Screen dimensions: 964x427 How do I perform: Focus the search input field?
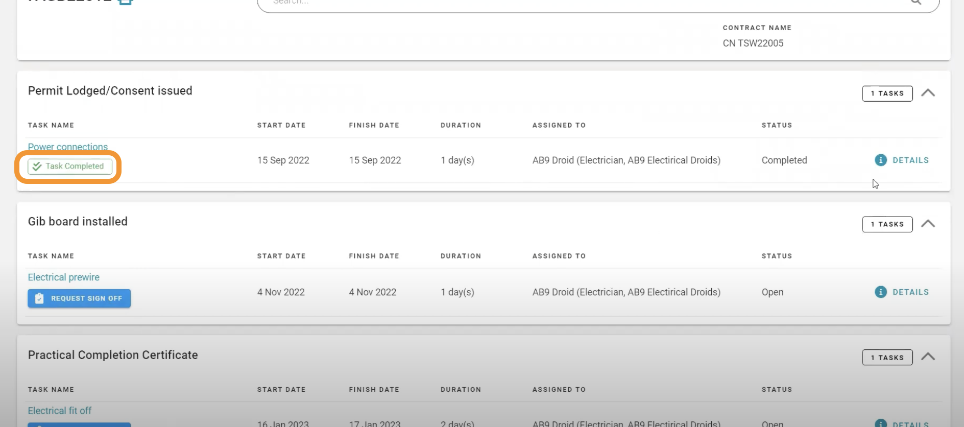click(598, 3)
